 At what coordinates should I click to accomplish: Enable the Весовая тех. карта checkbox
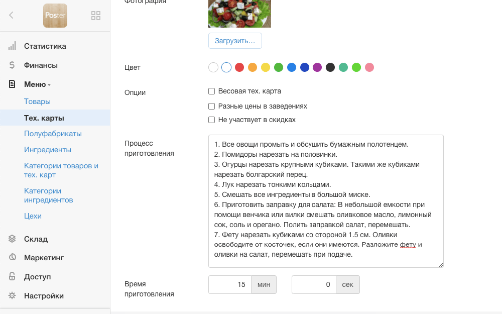click(211, 91)
